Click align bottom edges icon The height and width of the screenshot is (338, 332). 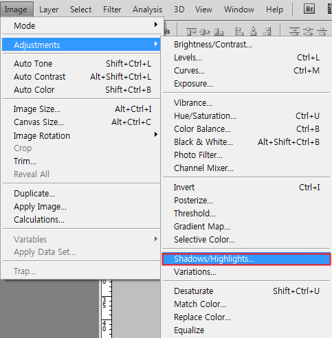pos(219,32)
